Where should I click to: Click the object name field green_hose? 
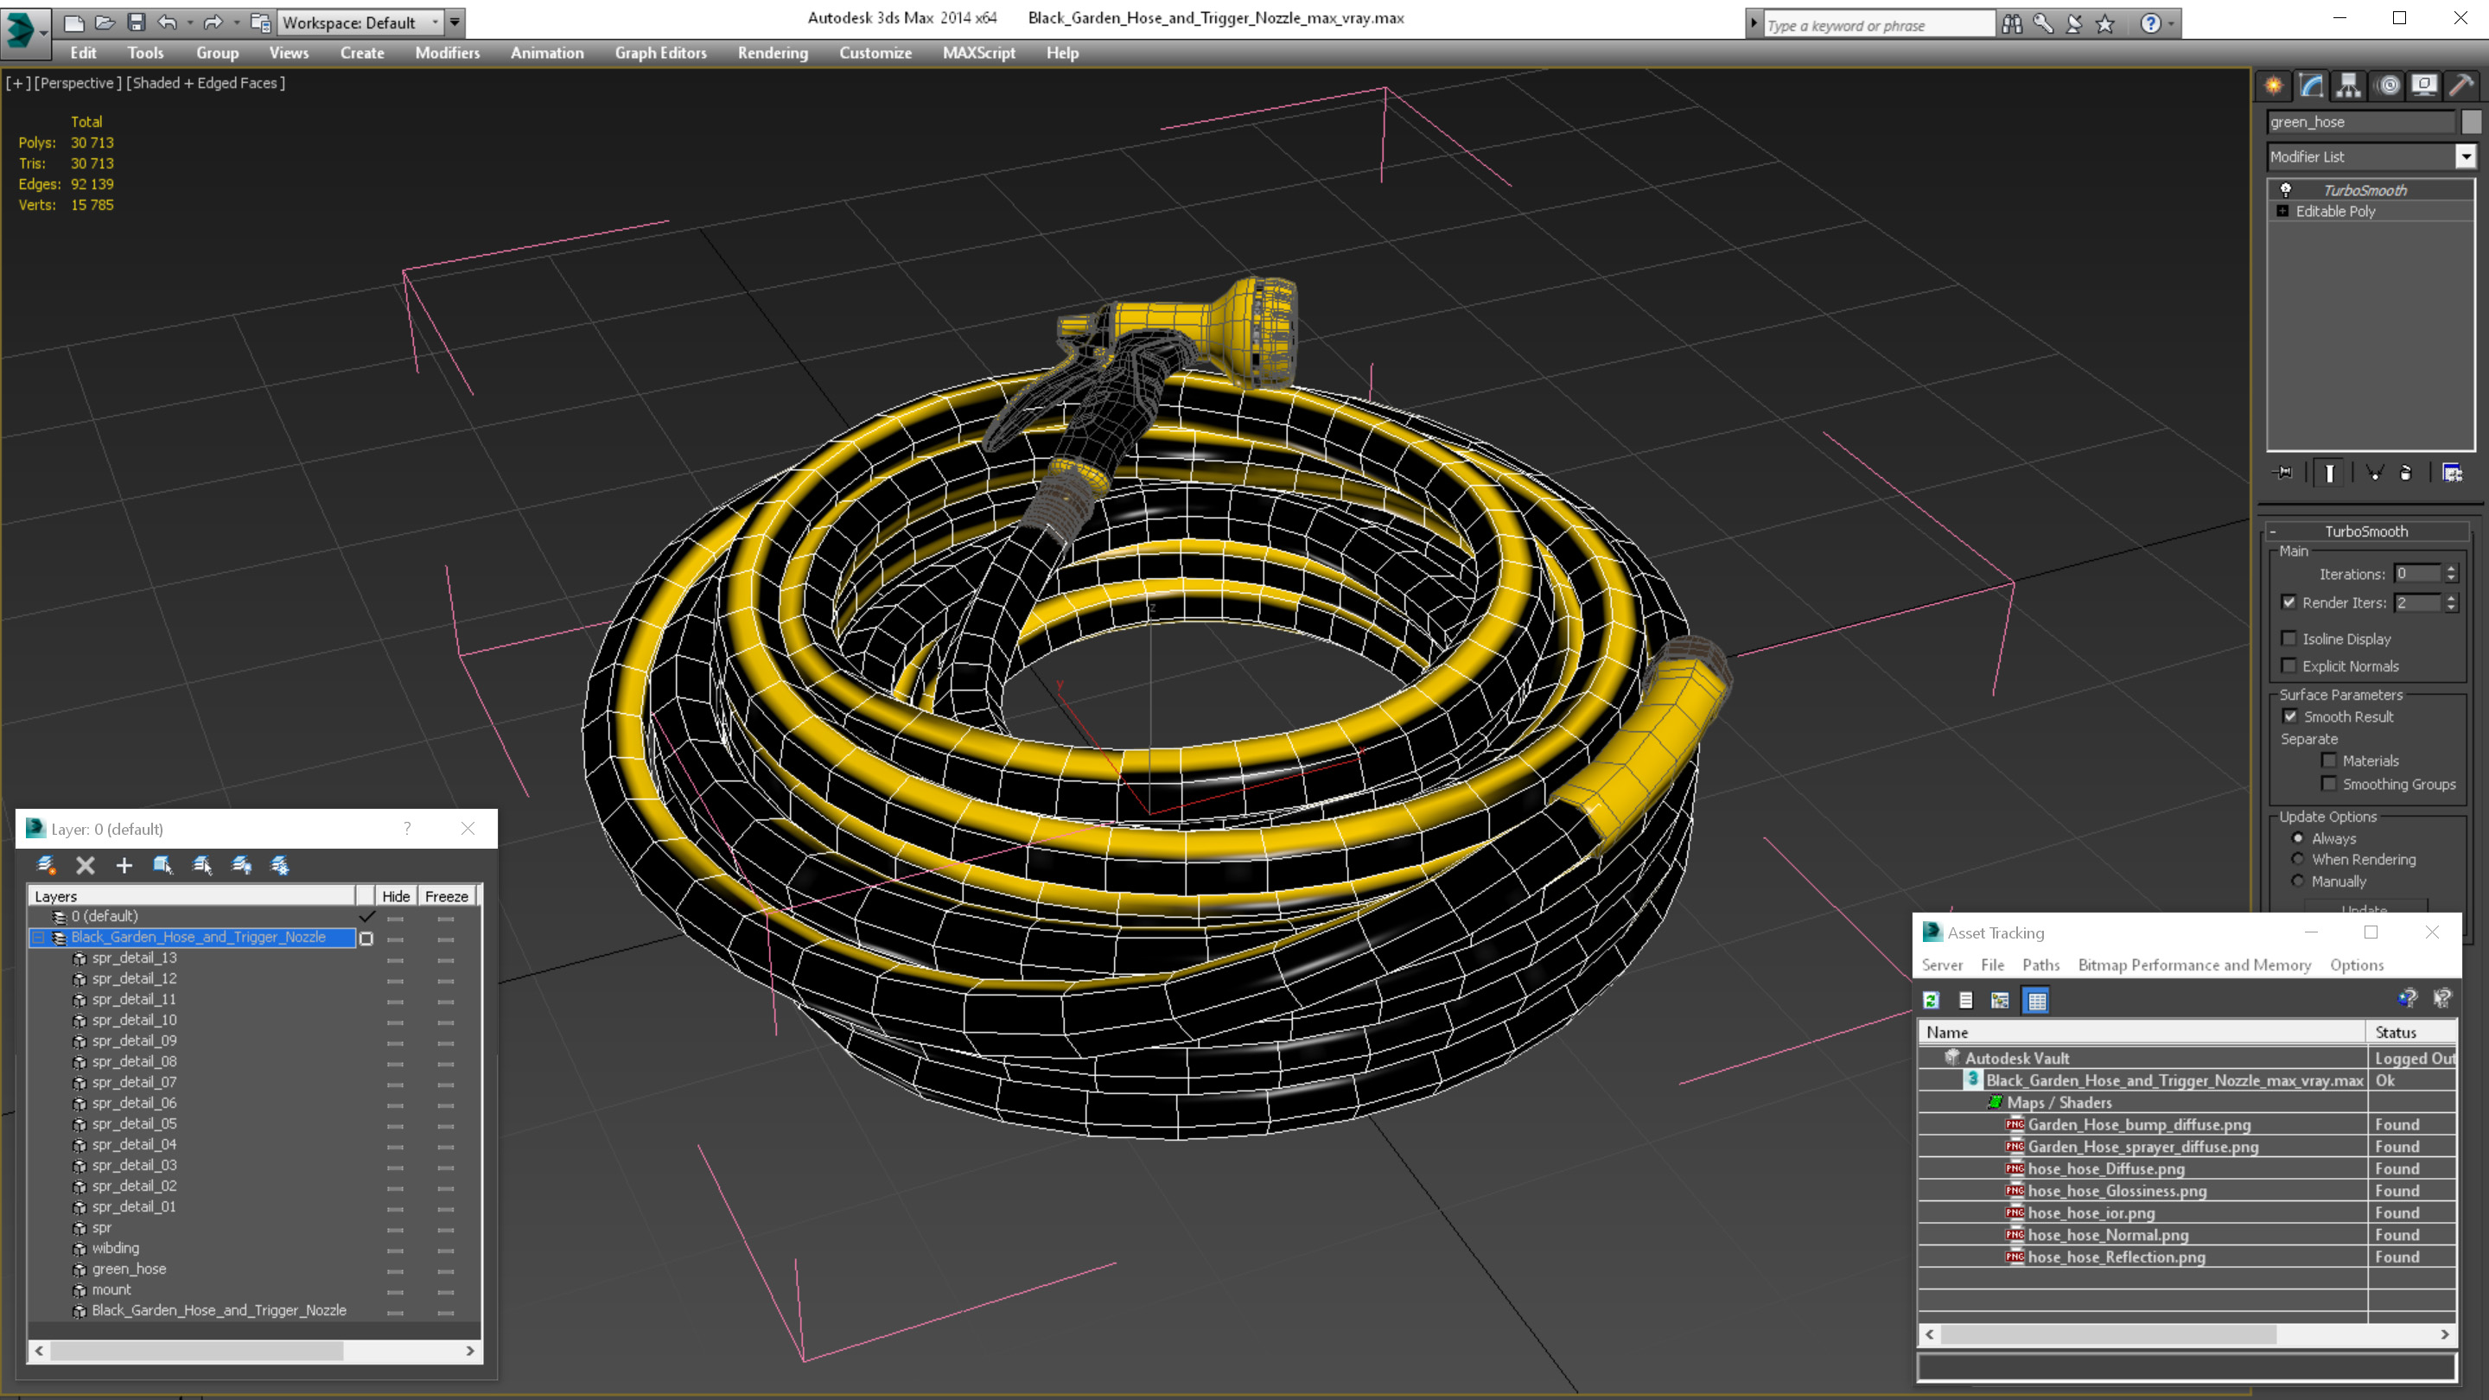click(2359, 122)
